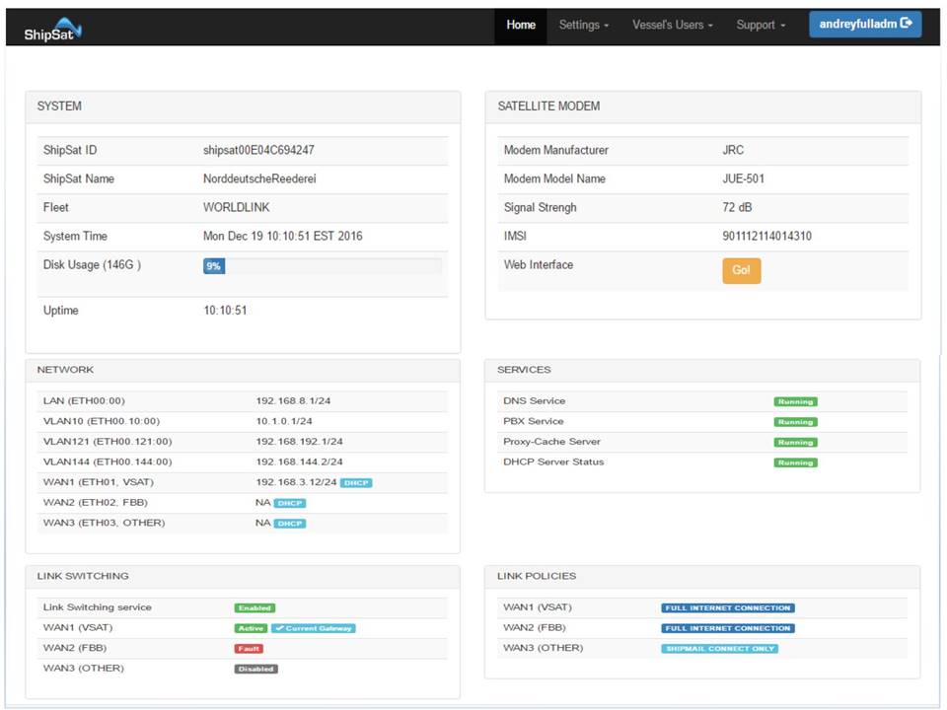Click the Proxy-Cache Server label
Viewport: 947px width, 710px height.
pos(551,442)
